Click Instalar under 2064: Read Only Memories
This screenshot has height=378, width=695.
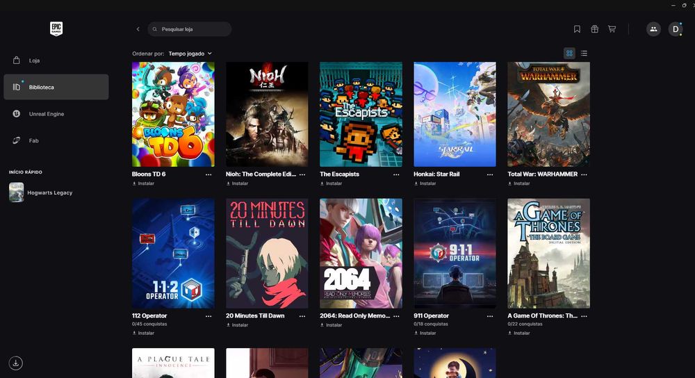pos(331,325)
